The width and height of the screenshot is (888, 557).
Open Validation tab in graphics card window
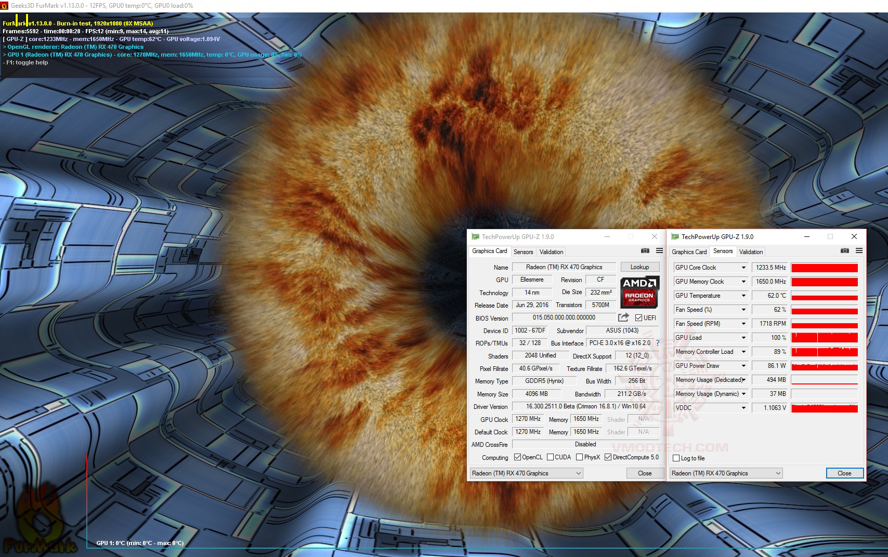pos(551,252)
